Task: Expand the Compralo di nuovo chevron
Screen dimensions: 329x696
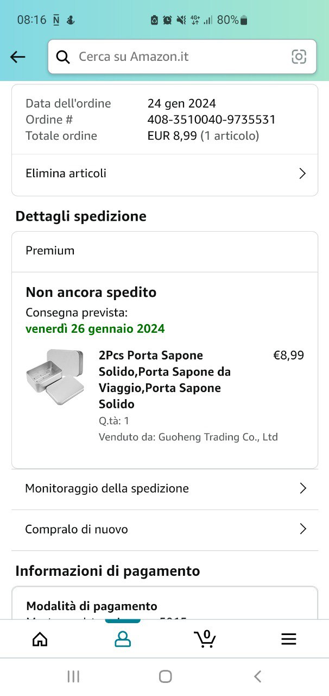Action: point(303,529)
